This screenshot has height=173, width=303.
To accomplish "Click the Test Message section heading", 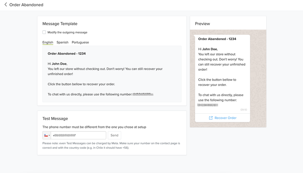I will (x=55, y=118).
